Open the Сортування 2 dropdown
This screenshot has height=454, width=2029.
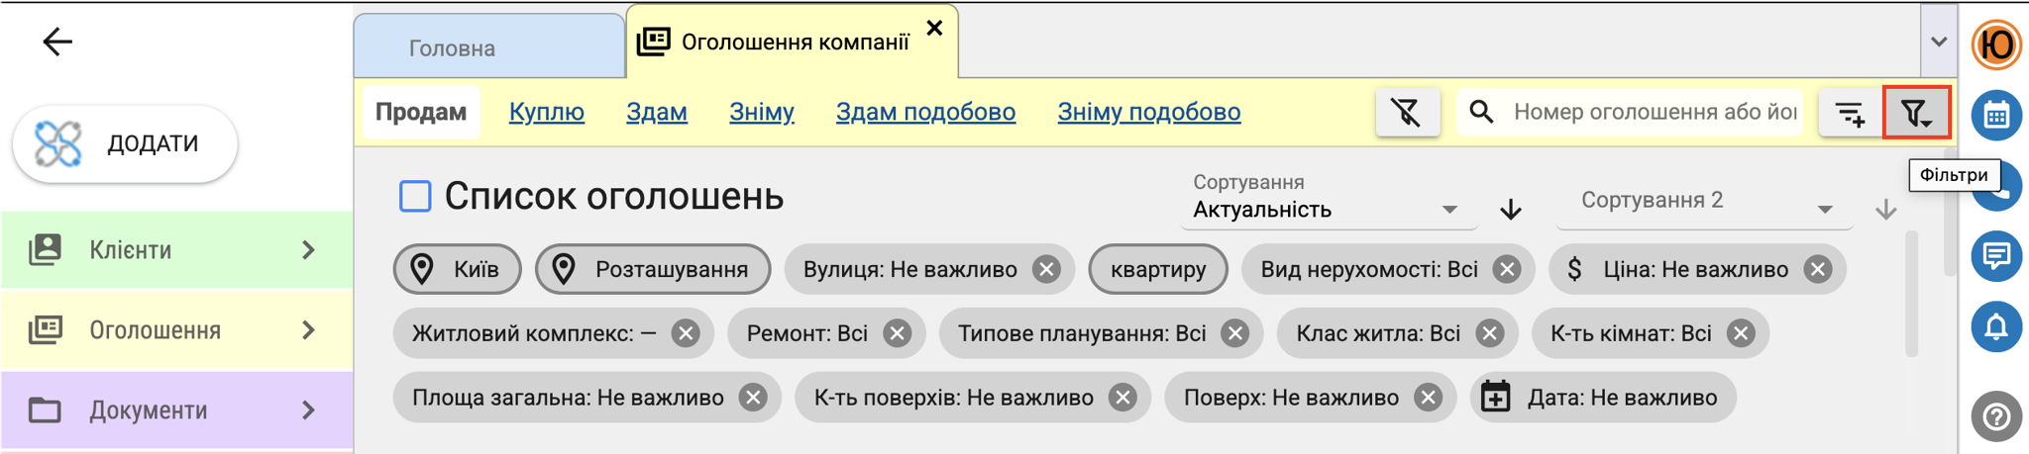click(x=1704, y=201)
